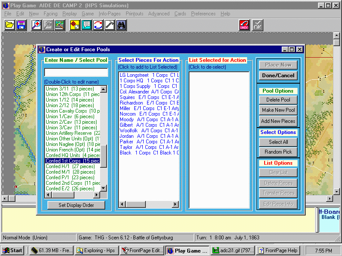
Task: Click pool list vertical scrollbar up arrow
Action: click(103, 89)
